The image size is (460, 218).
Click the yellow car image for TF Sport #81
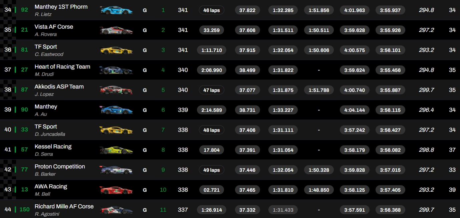[x=116, y=50]
